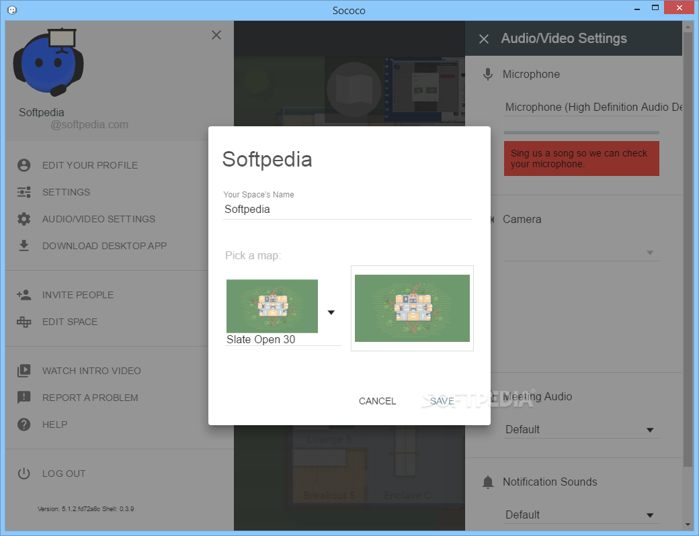699x536 pixels.
Task: Click the microphone icon in Audio/Video Settings
Action: 488,74
